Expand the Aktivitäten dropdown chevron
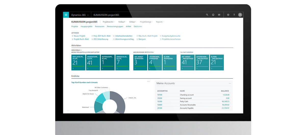This screenshot has height=135, width=306. pyautogui.click(x=81, y=50)
